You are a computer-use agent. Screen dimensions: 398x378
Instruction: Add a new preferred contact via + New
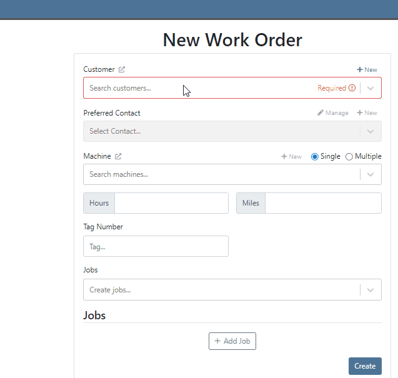point(367,112)
